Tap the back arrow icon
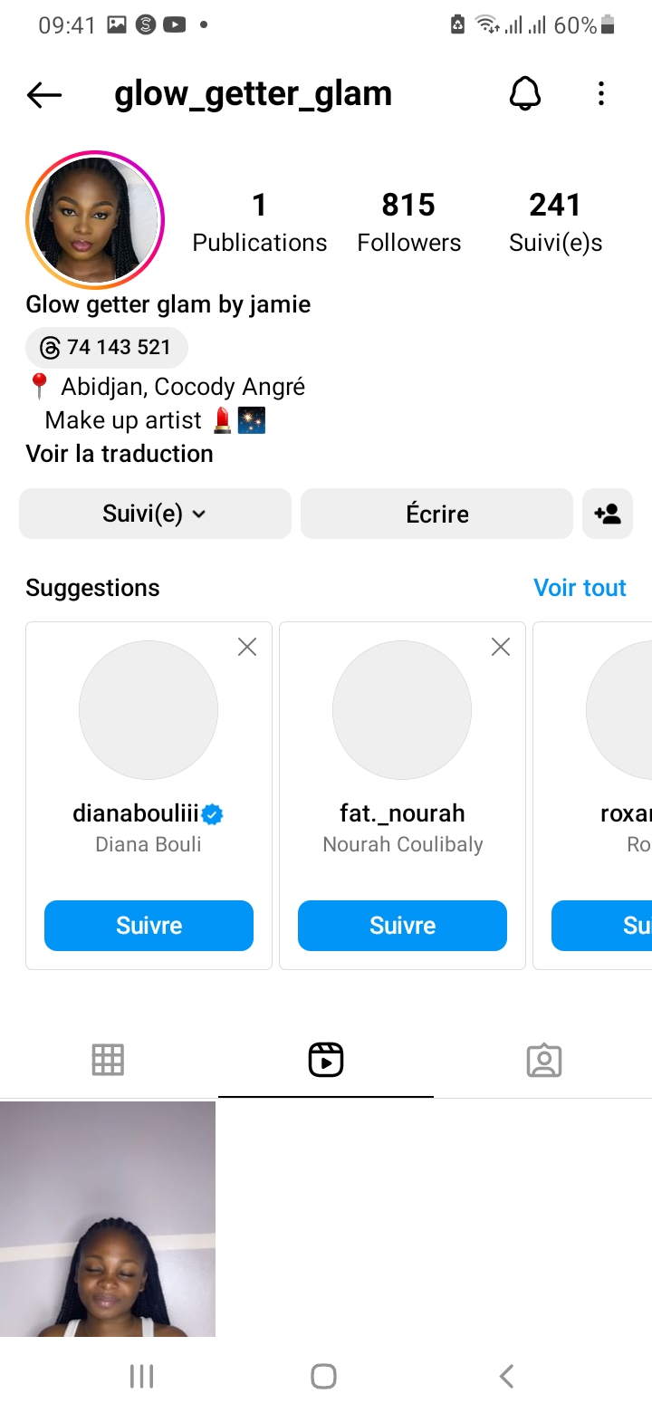652x1413 pixels. [44, 94]
